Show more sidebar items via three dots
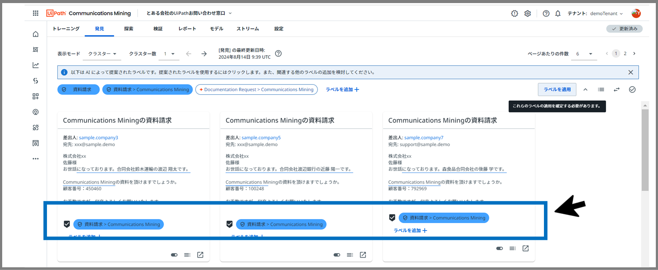This screenshot has height=270, width=658. [36, 159]
